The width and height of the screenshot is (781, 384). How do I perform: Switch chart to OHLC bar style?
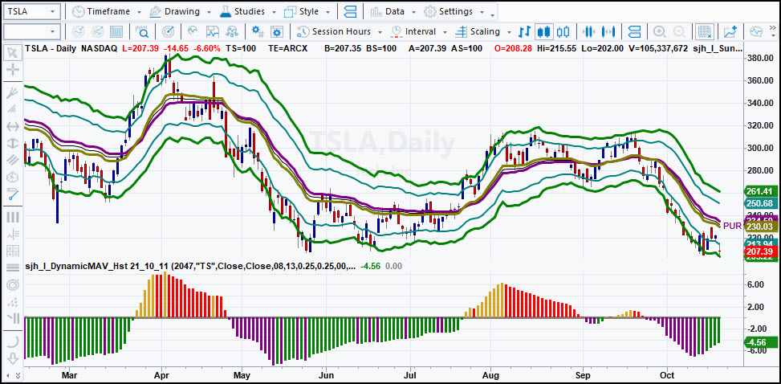[x=524, y=31]
